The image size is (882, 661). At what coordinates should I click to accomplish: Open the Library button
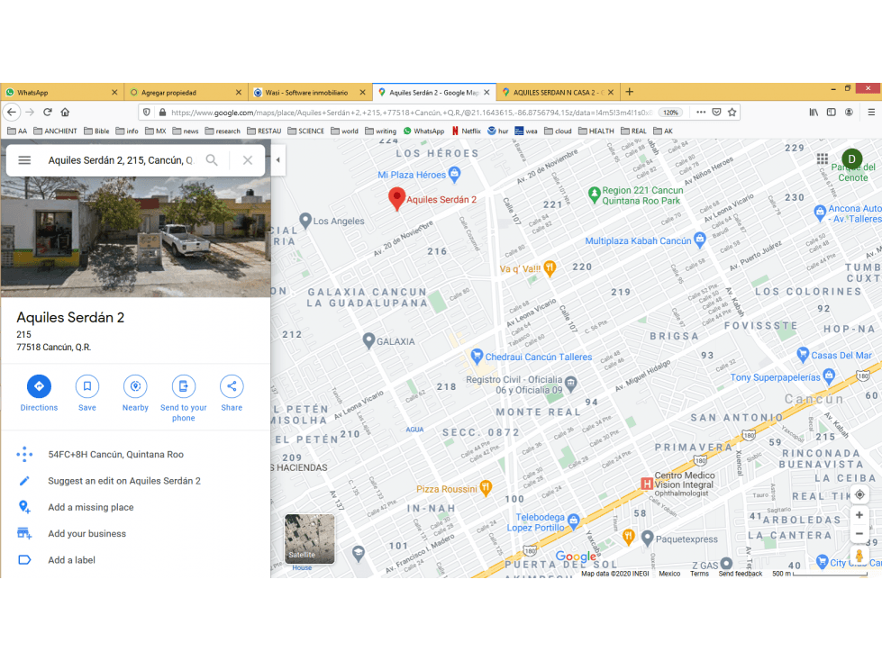(x=814, y=112)
